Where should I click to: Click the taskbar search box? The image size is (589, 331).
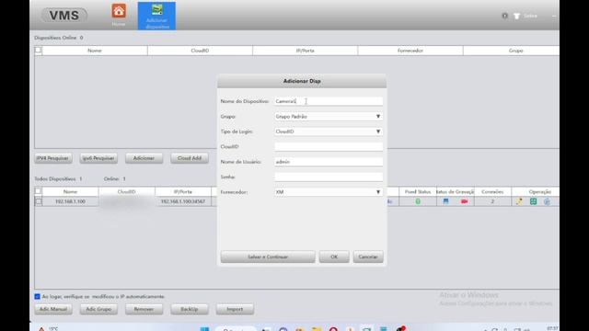pyautogui.click(x=236, y=329)
